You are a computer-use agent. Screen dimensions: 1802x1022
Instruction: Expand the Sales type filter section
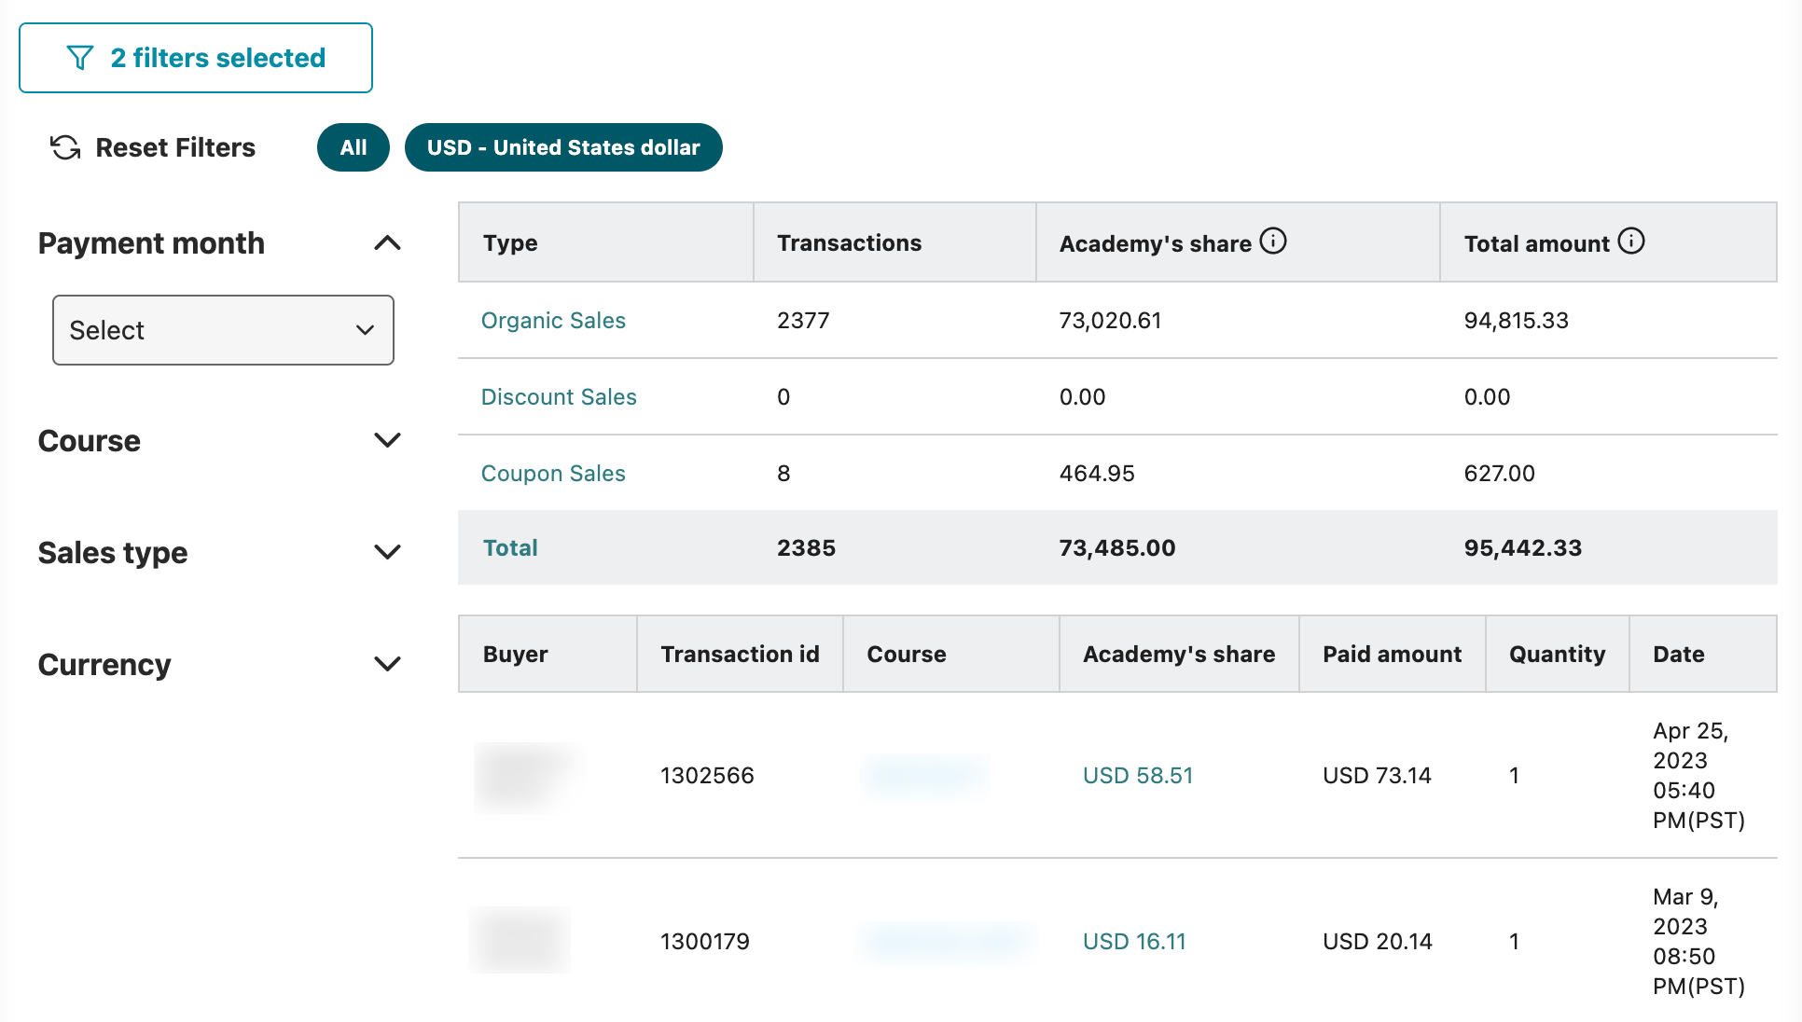pyautogui.click(x=387, y=552)
